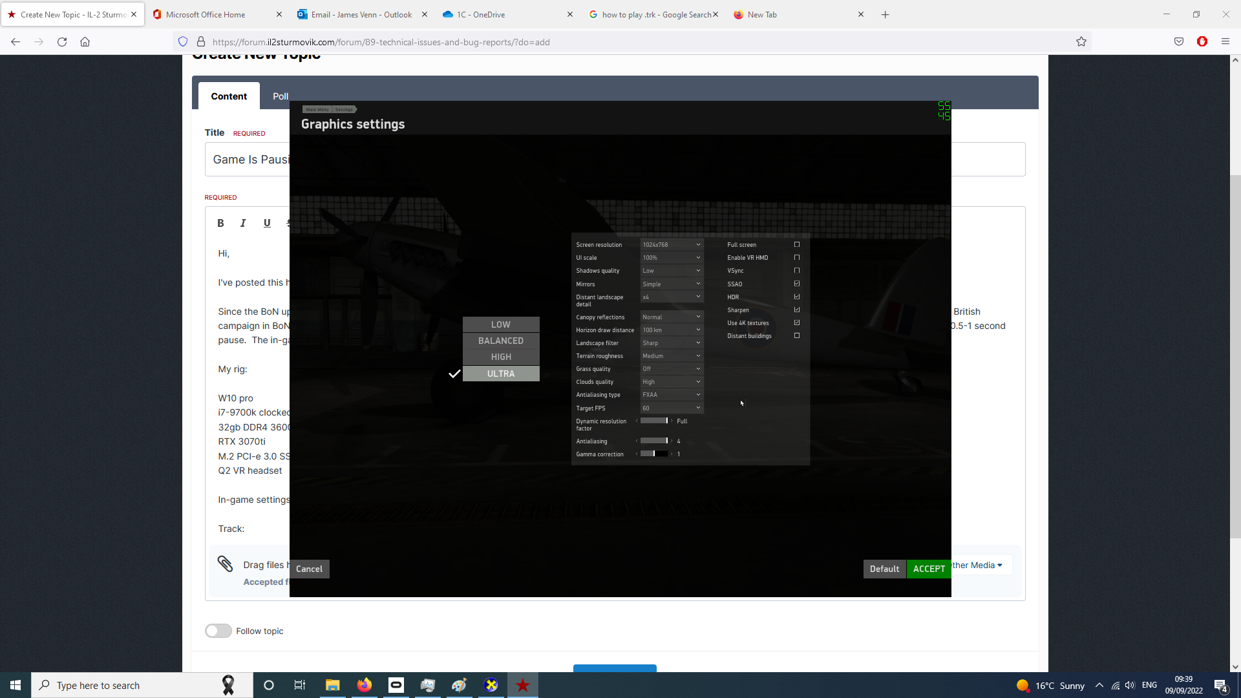
Task: Go to the browser home page
Action: tap(85, 42)
